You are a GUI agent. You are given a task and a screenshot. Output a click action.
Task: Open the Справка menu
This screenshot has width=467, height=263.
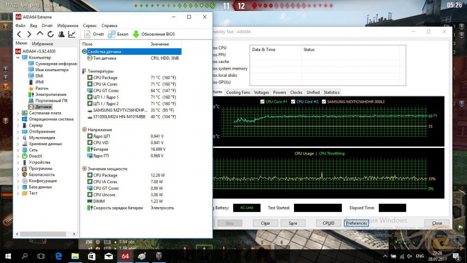pos(109,26)
